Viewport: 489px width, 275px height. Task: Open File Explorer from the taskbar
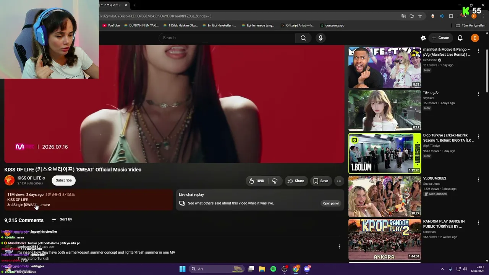pyautogui.click(x=262, y=269)
